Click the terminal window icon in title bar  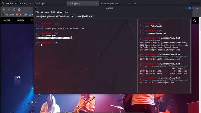pyautogui.click(x=36, y=8)
